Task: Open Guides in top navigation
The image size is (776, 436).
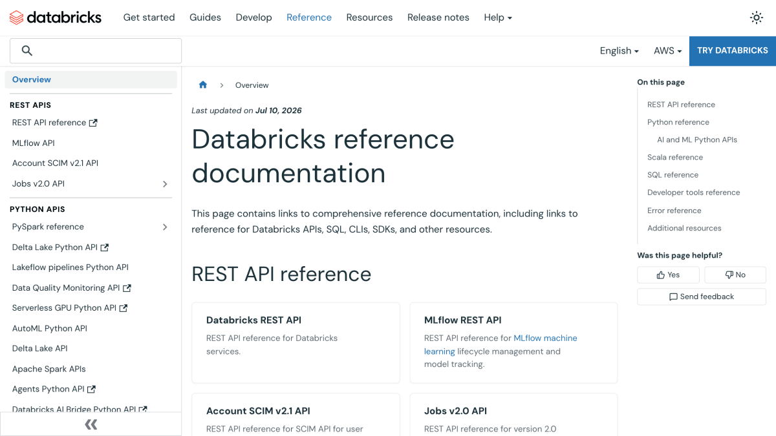Action: coord(205,17)
